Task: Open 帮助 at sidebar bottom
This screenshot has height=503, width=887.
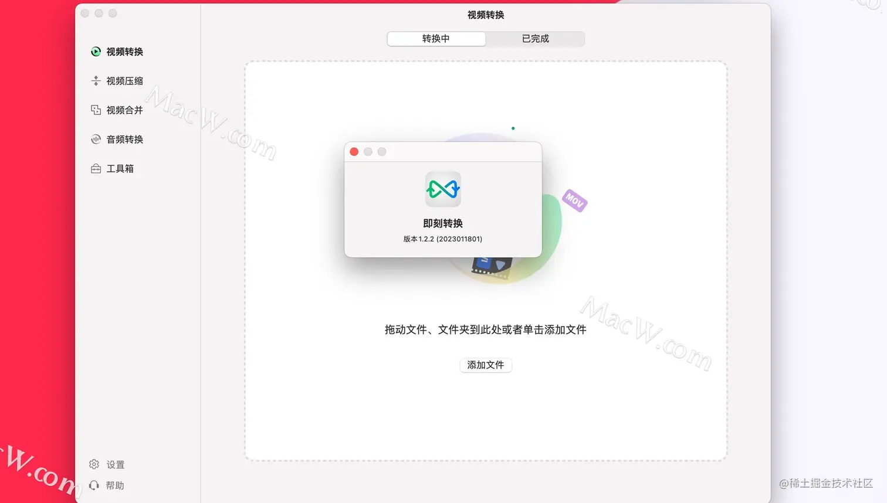Action: tap(115, 485)
